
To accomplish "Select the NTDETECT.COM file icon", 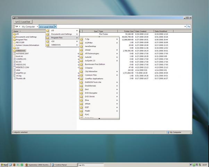I will coord(15,67).
